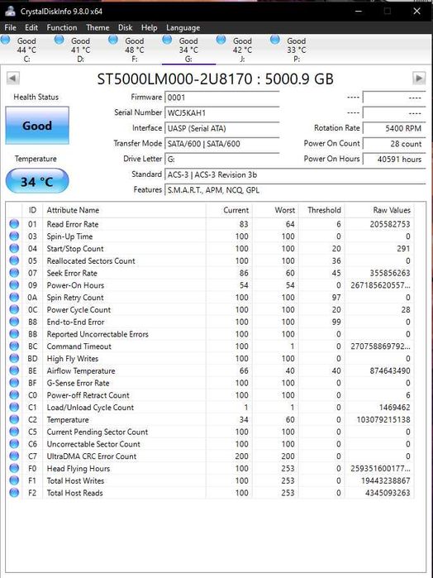Click the Power On Count field 28 count

click(x=394, y=144)
